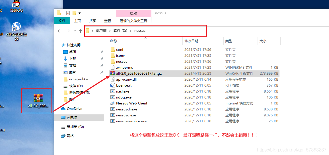Select the License.rtf document icon

pyautogui.click(x=113, y=85)
